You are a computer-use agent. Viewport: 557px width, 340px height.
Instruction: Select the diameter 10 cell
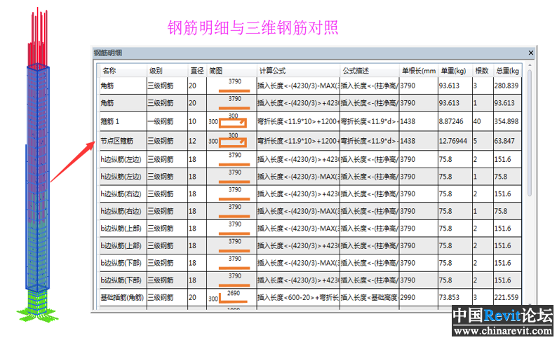197,121
